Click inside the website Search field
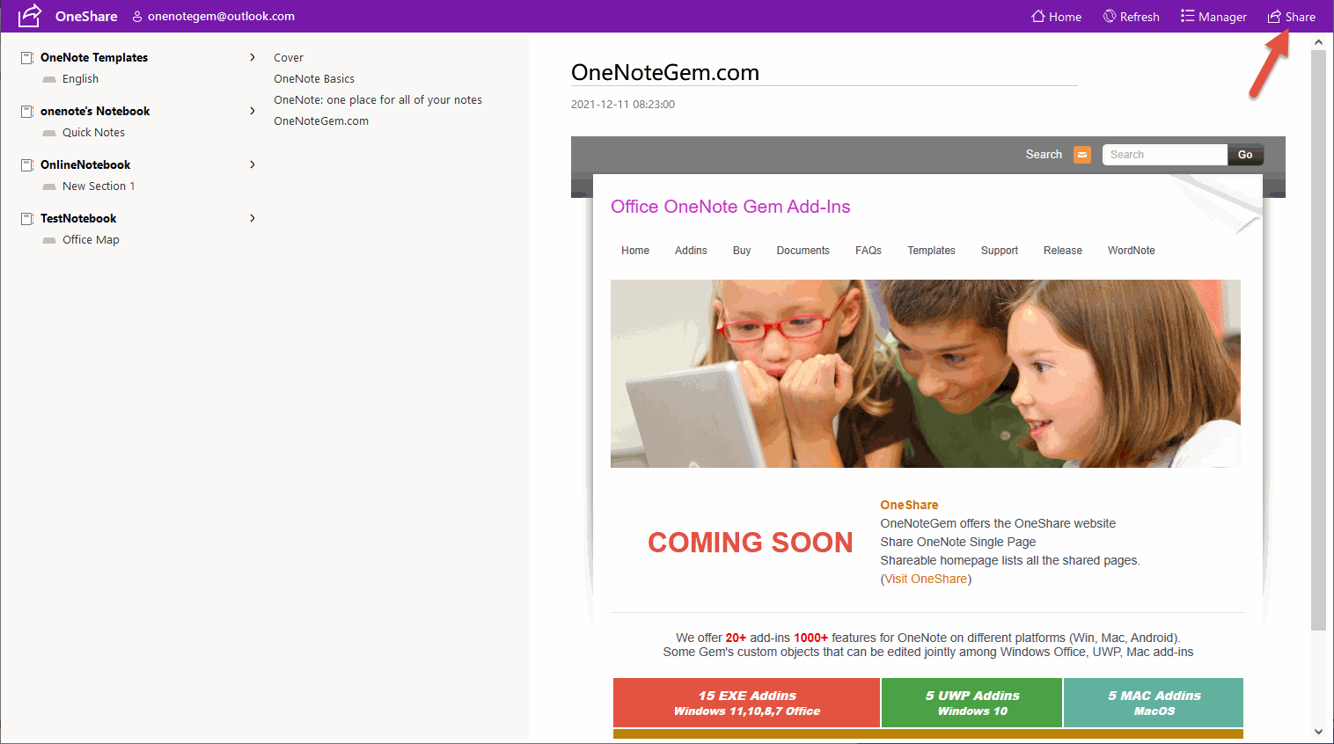 point(1164,155)
